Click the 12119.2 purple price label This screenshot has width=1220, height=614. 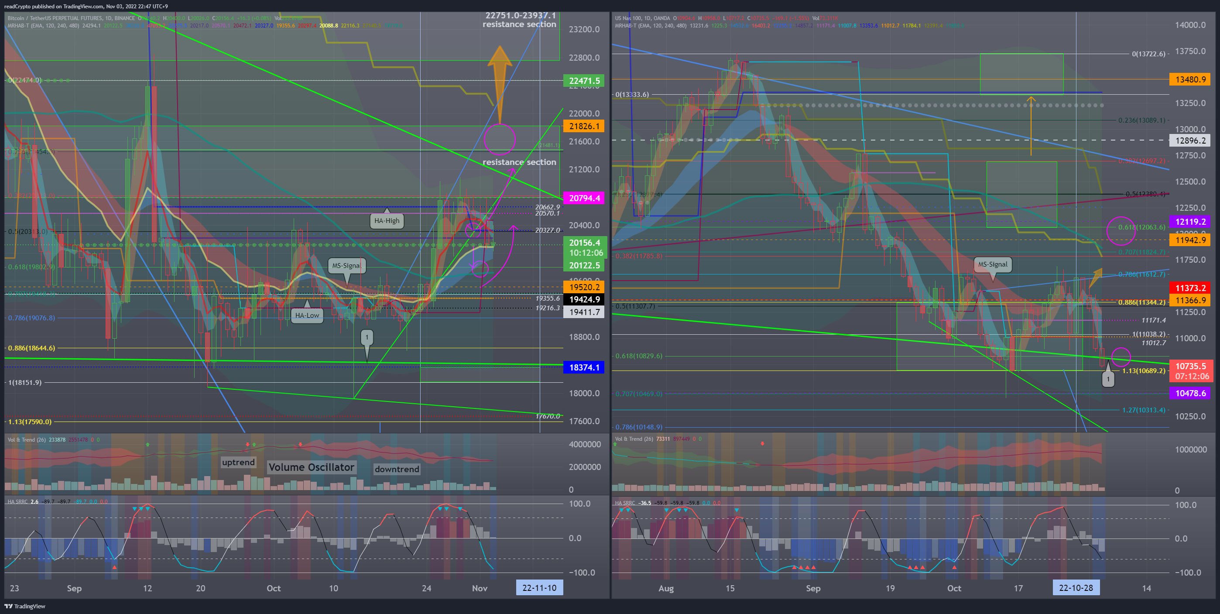1190,221
